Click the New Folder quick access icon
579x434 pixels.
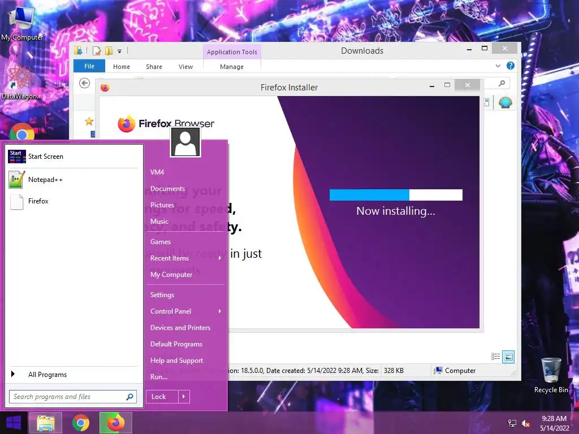click(x=109, y=51)
